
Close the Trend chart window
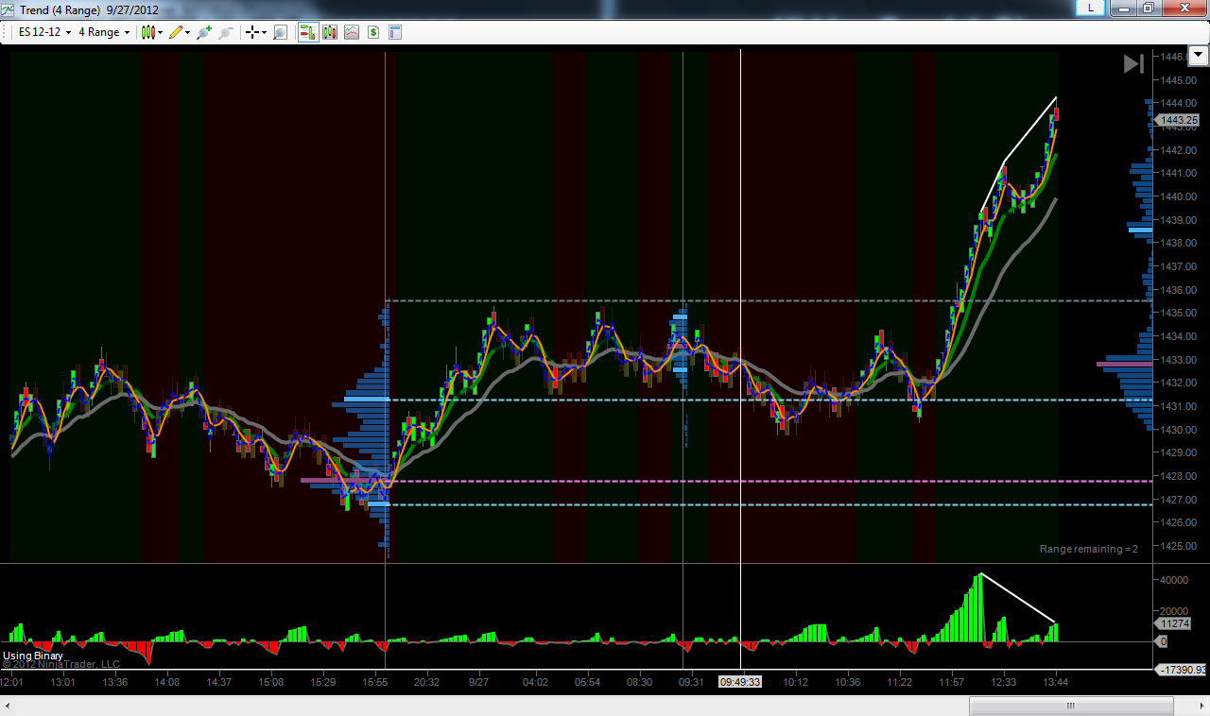1183,8
